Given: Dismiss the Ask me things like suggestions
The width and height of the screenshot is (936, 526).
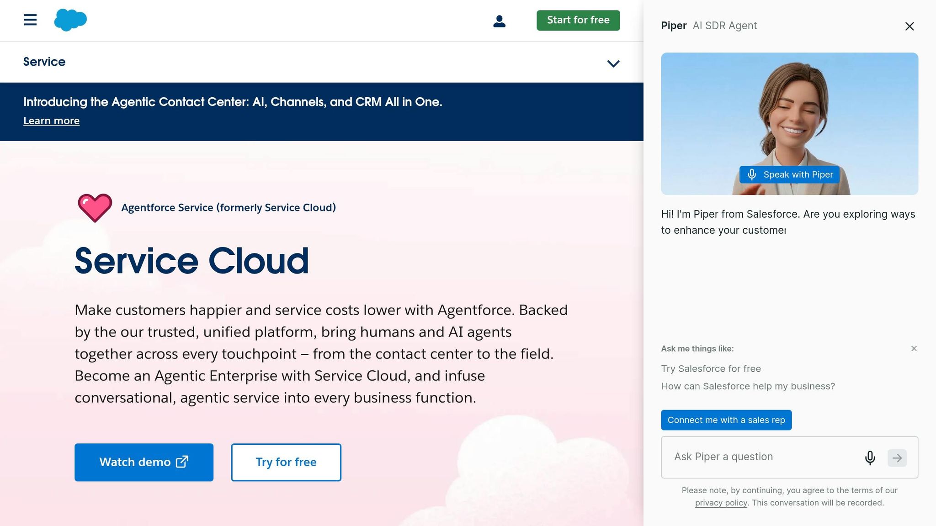Looking at the screenshot, I should pyautogui.click(x=914, y=348).
